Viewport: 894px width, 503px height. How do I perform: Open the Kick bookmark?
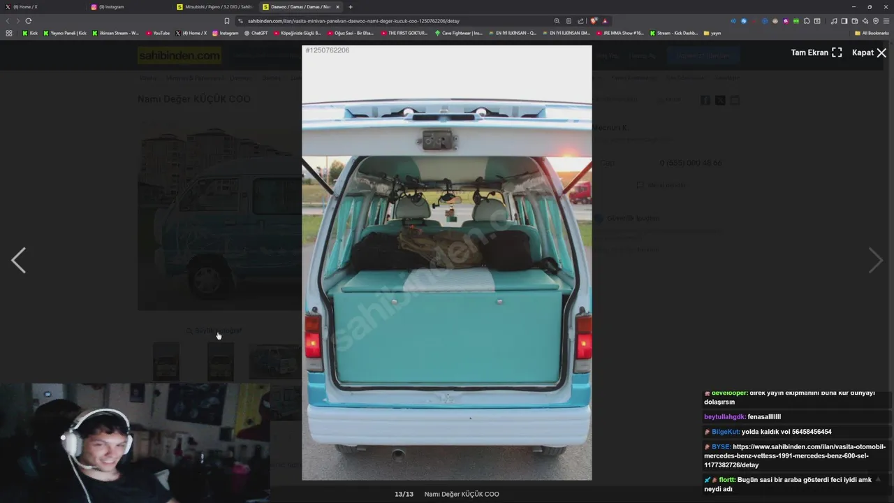tap(30, 33)
